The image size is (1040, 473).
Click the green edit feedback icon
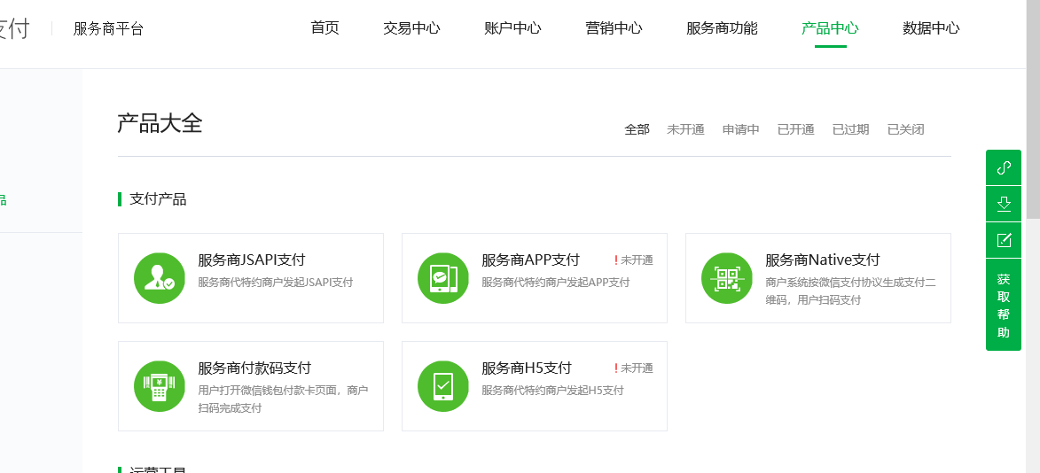pos(1004,240)
